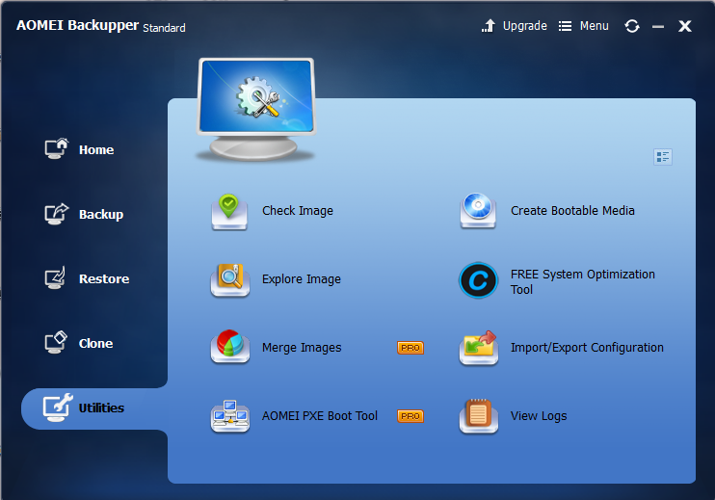Close the AOMEI Backupper window
Screen dimensions: 715x500
click(x=684, y=26)
